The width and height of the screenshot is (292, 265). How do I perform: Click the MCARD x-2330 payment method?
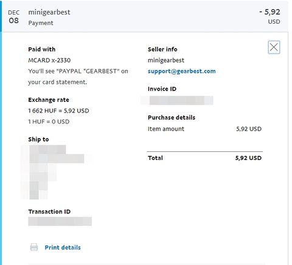[x=49, y=60]
